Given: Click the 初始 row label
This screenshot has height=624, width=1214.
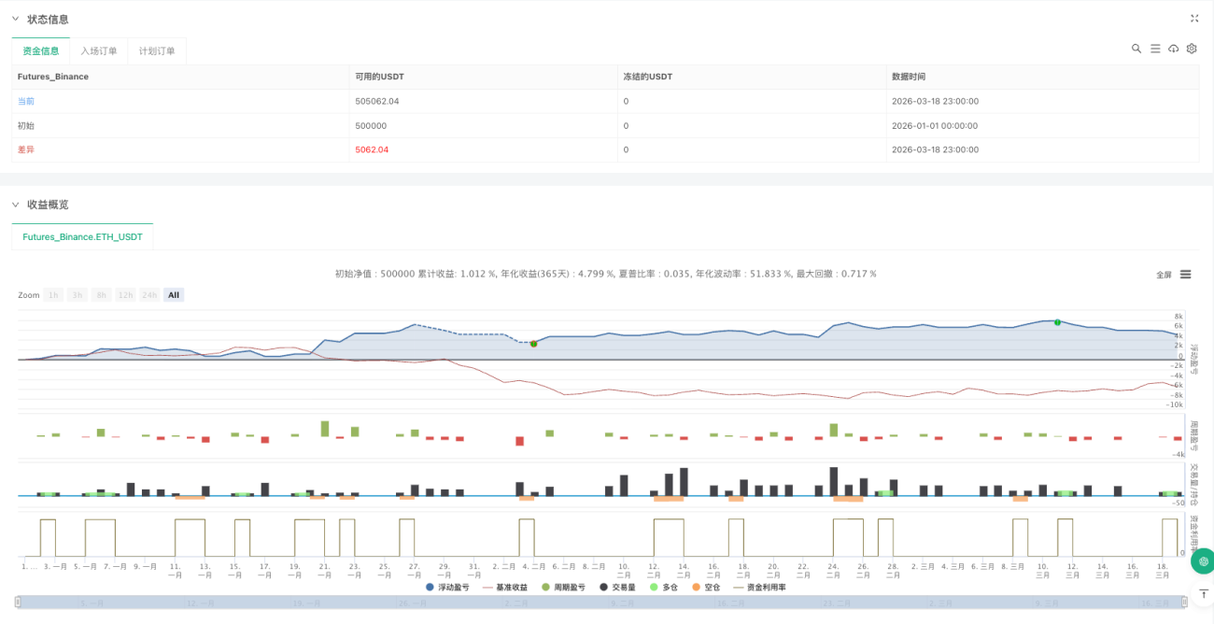Looking at the screenshot, I should pyautogui.click(x=26, y=125).
